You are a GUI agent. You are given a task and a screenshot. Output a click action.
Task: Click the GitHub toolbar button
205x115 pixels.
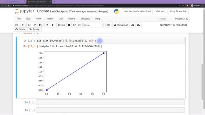(x=21, y=29)
